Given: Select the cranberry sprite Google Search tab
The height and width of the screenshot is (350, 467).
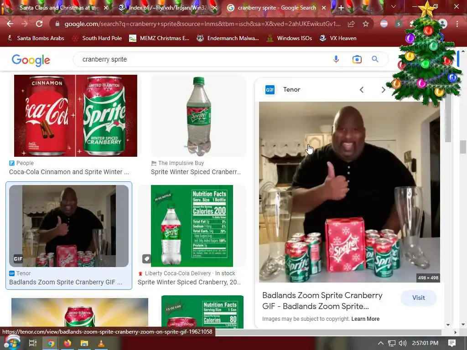Looking at the screenshot, I should tap(277, 8).
